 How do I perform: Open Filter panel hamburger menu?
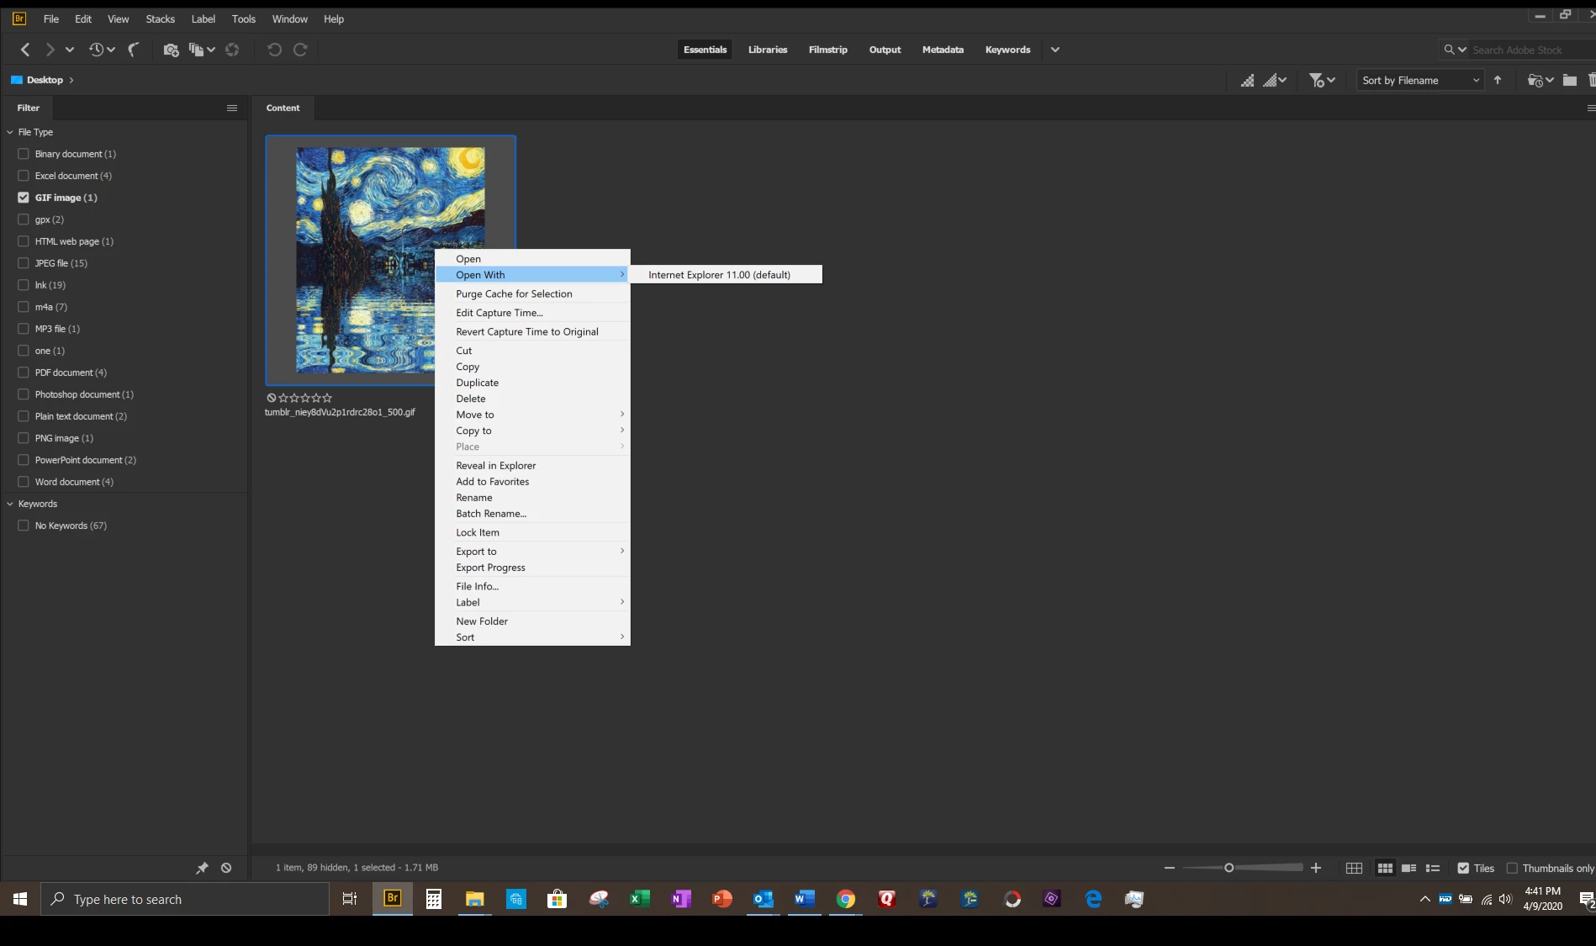[x=232, y=108]
